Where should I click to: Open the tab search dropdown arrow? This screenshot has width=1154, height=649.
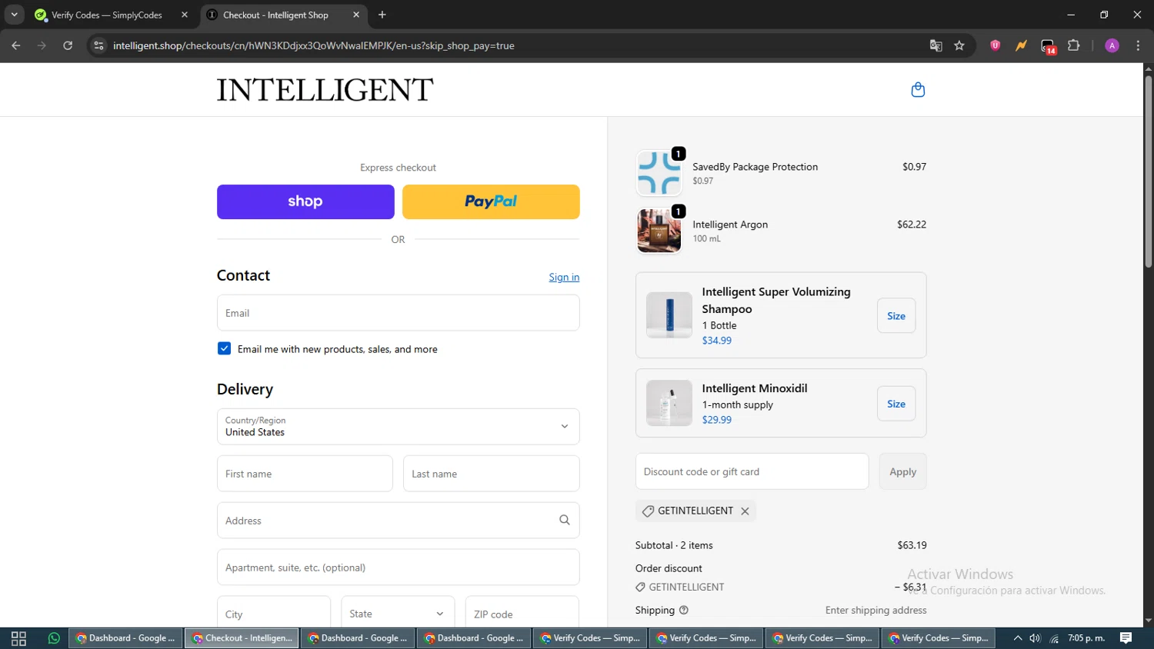[14, 15]
